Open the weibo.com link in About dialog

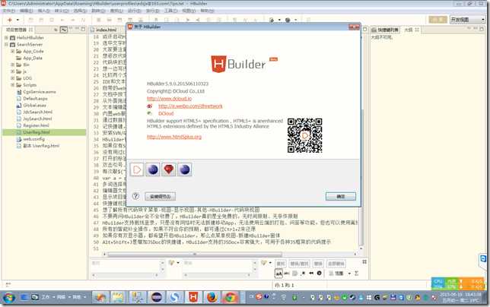tap(190, 106)
